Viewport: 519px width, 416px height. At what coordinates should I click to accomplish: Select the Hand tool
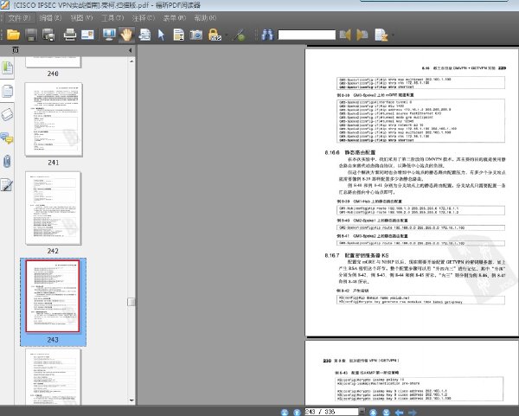(x=126, y=35)
